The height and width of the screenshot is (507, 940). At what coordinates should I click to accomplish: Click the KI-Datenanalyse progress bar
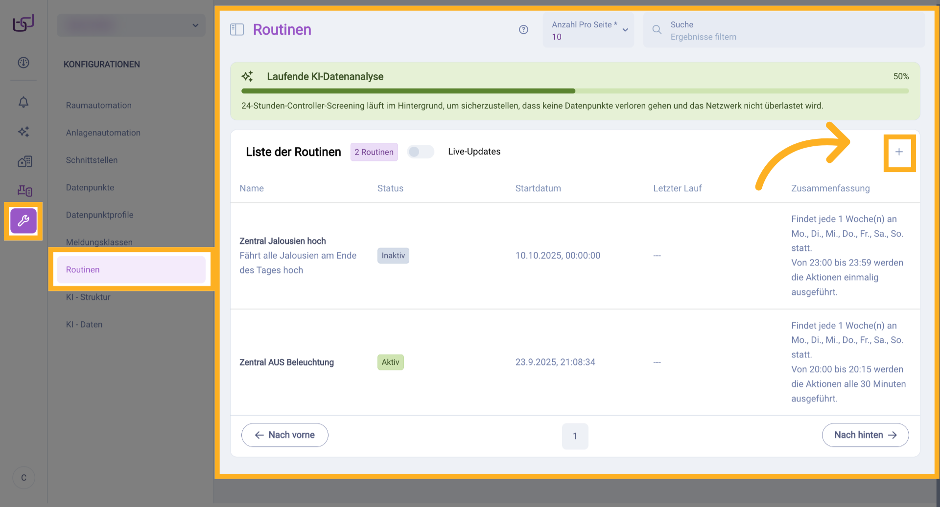pyautogui.click(x=575, y=91)
